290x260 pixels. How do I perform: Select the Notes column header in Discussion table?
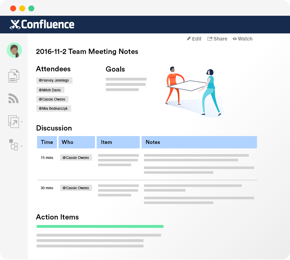click(x=153, y=142)
